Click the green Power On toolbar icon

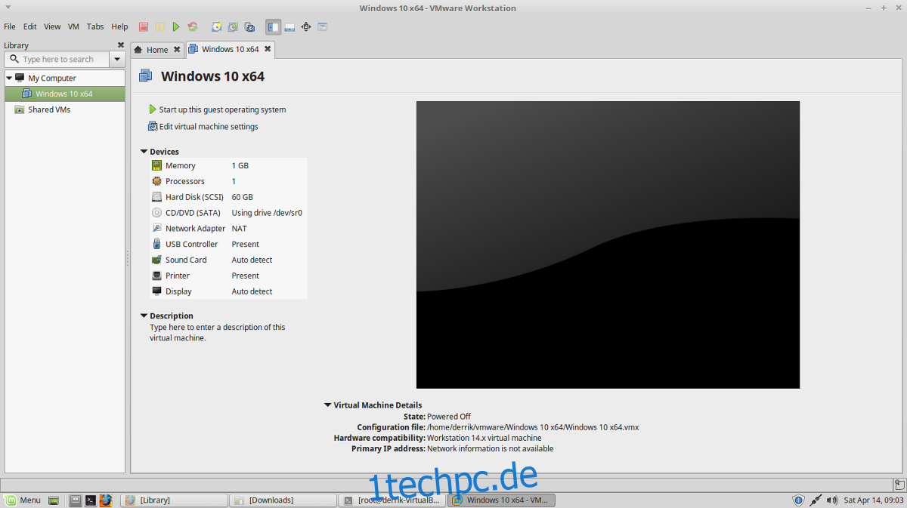[176, 26]
